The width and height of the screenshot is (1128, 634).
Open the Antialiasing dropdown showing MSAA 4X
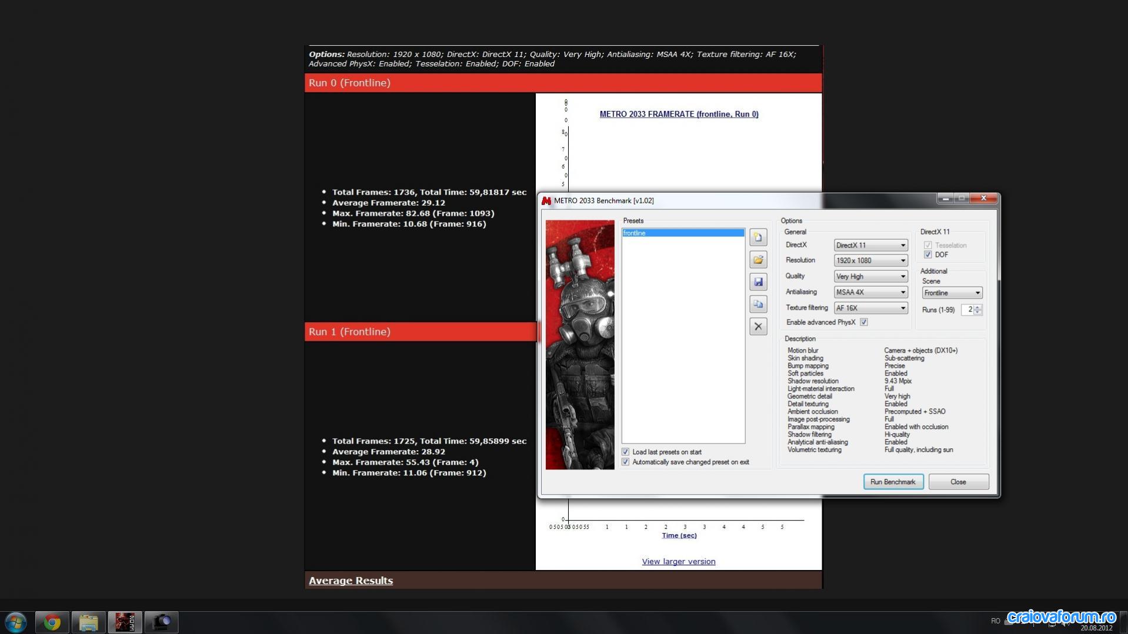pos(870,293)
